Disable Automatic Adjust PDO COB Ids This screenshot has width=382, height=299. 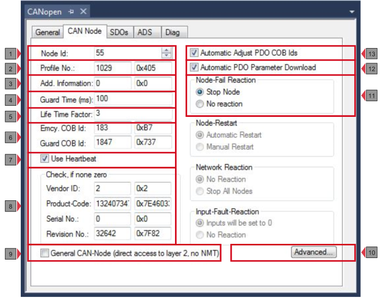194,53
